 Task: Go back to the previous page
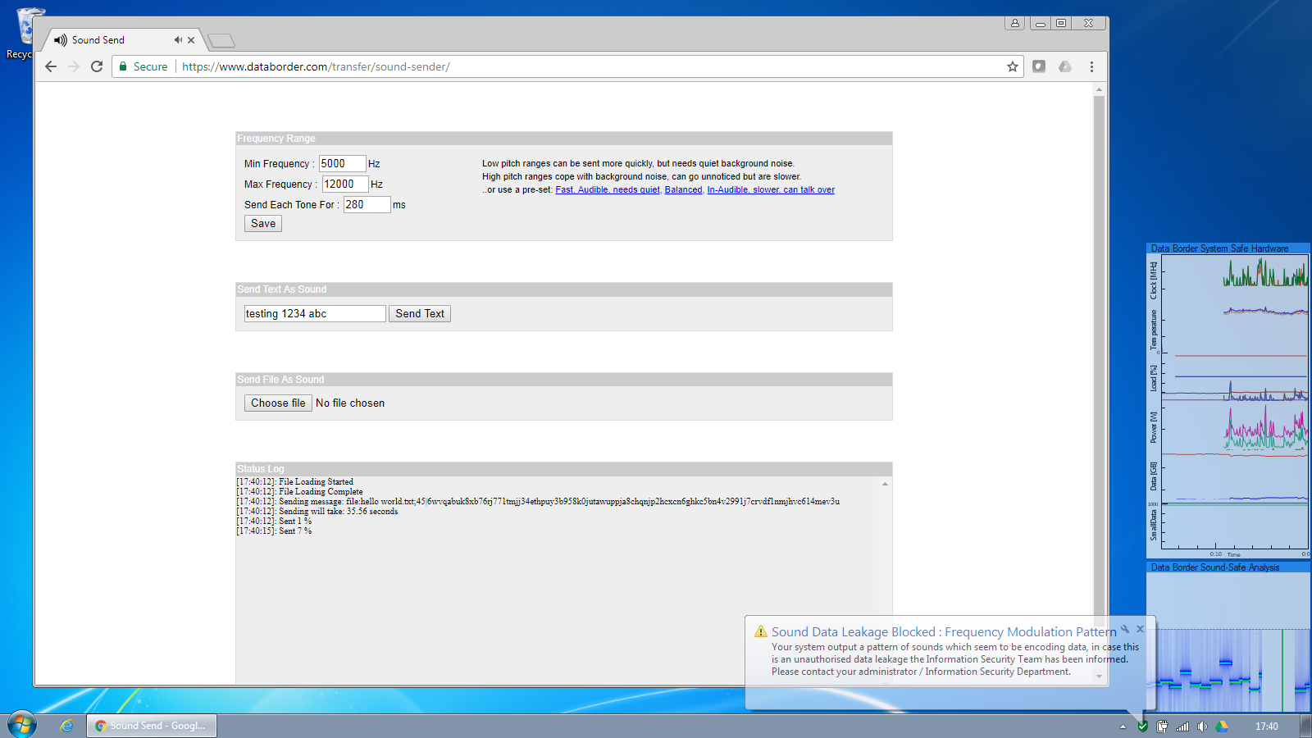51,66
